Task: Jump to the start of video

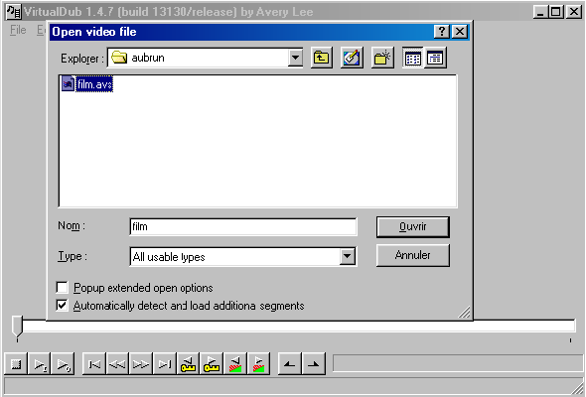Action: pyautogui.click(x=93, y=364)
